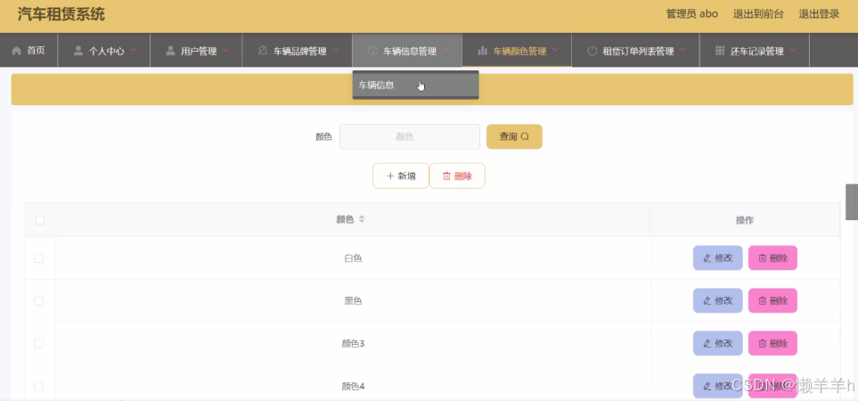Click the 汽车租赁系统 title text

pyautogui.click(x=61, y=14)
